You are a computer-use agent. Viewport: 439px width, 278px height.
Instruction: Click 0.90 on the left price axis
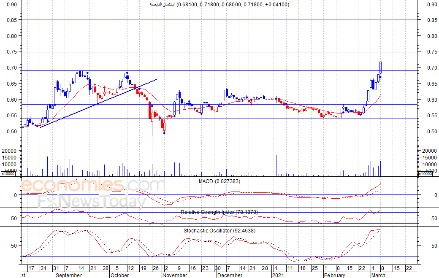pos(12,4)
